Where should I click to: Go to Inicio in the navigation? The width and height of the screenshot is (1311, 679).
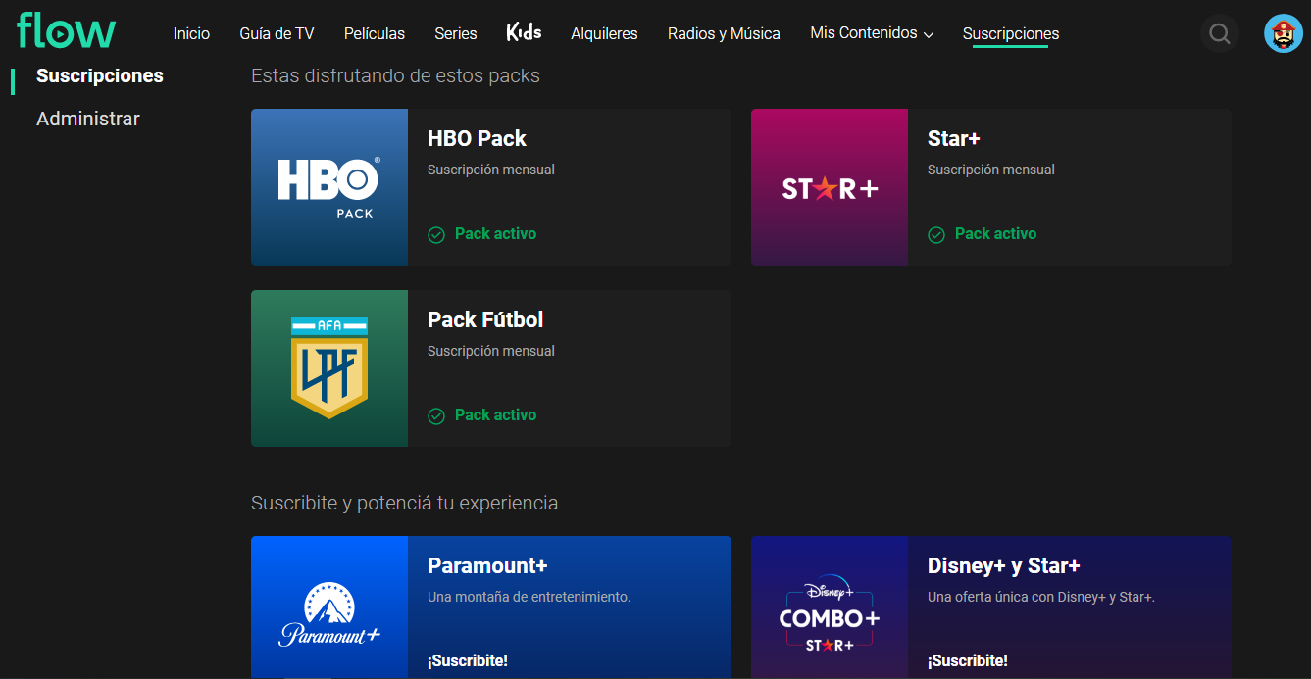[191, 33]
